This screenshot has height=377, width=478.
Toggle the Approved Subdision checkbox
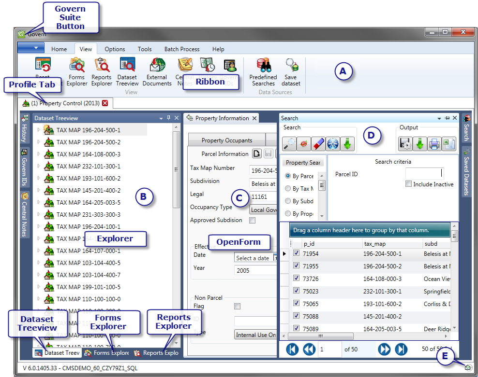coord(252,221)
